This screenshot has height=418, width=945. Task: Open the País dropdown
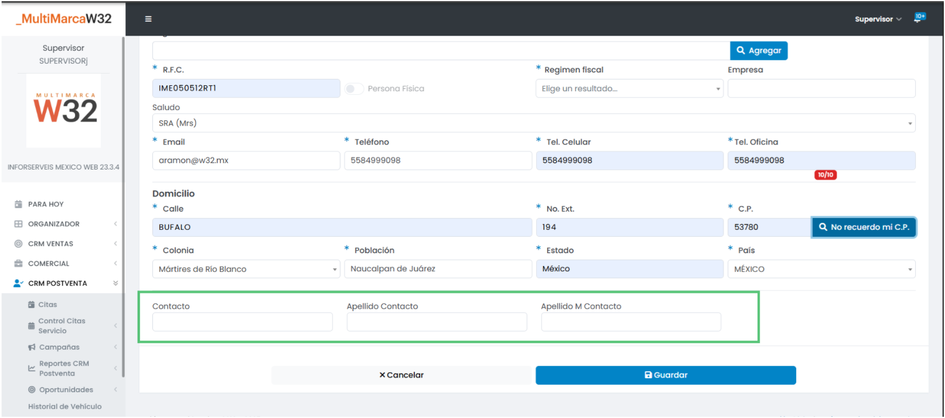(821, 269)
